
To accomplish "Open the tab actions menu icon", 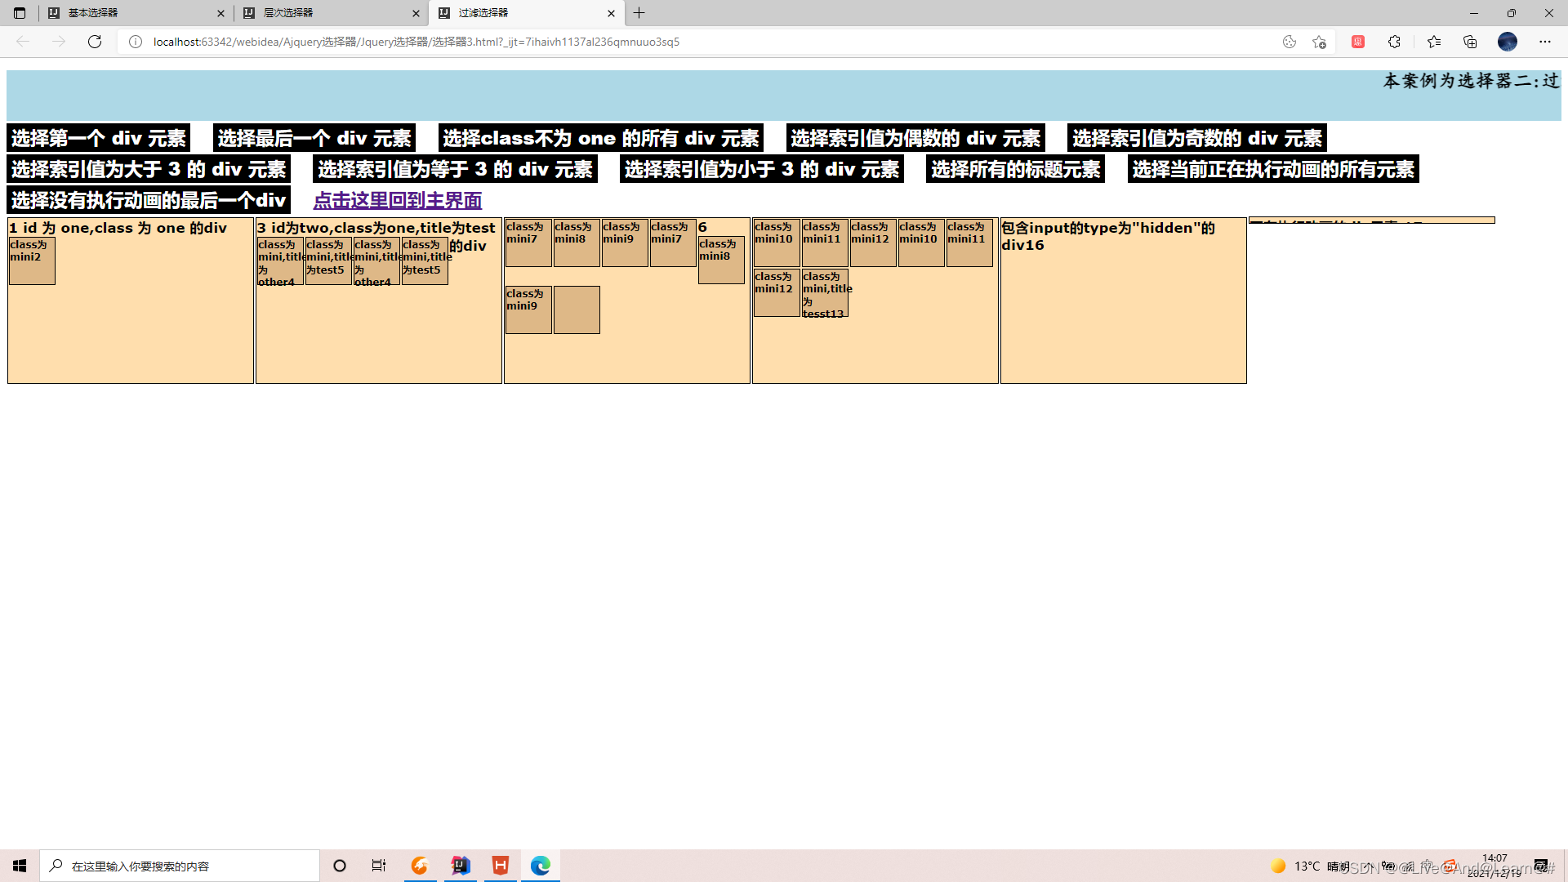I will 20,13.
